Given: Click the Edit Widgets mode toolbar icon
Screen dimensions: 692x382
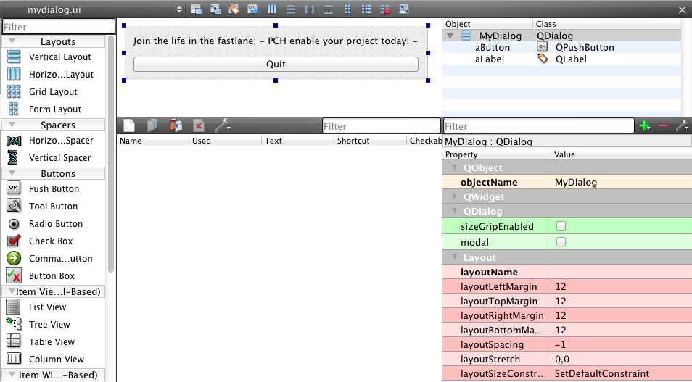Looking at the screenshot, I should coord(197,9).
